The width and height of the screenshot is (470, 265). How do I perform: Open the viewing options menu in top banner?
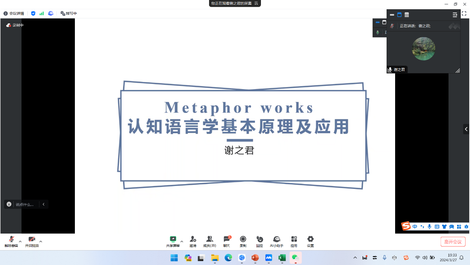pyautogui.click(x=256, y=3)
